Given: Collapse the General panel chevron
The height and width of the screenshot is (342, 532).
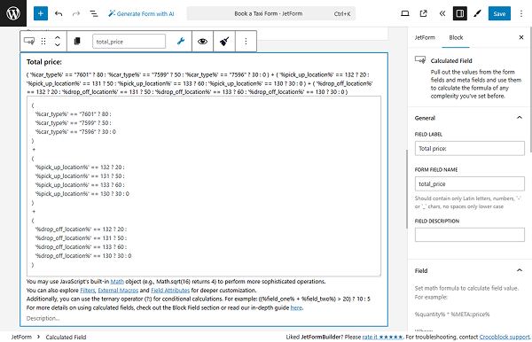Looking at the screenshot, I should click(519, 118).
